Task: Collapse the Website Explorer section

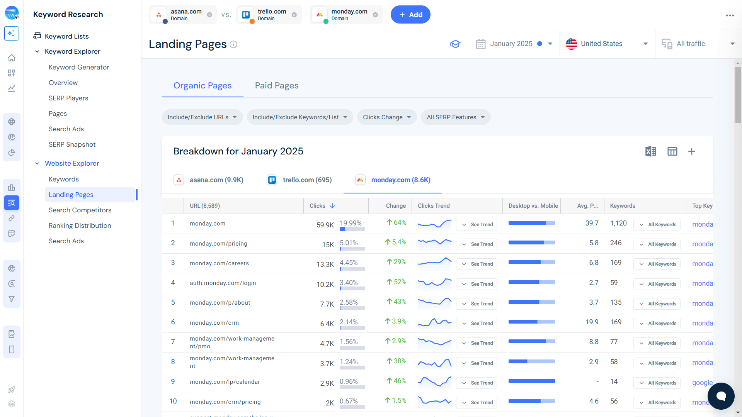Action: (37, 163)
